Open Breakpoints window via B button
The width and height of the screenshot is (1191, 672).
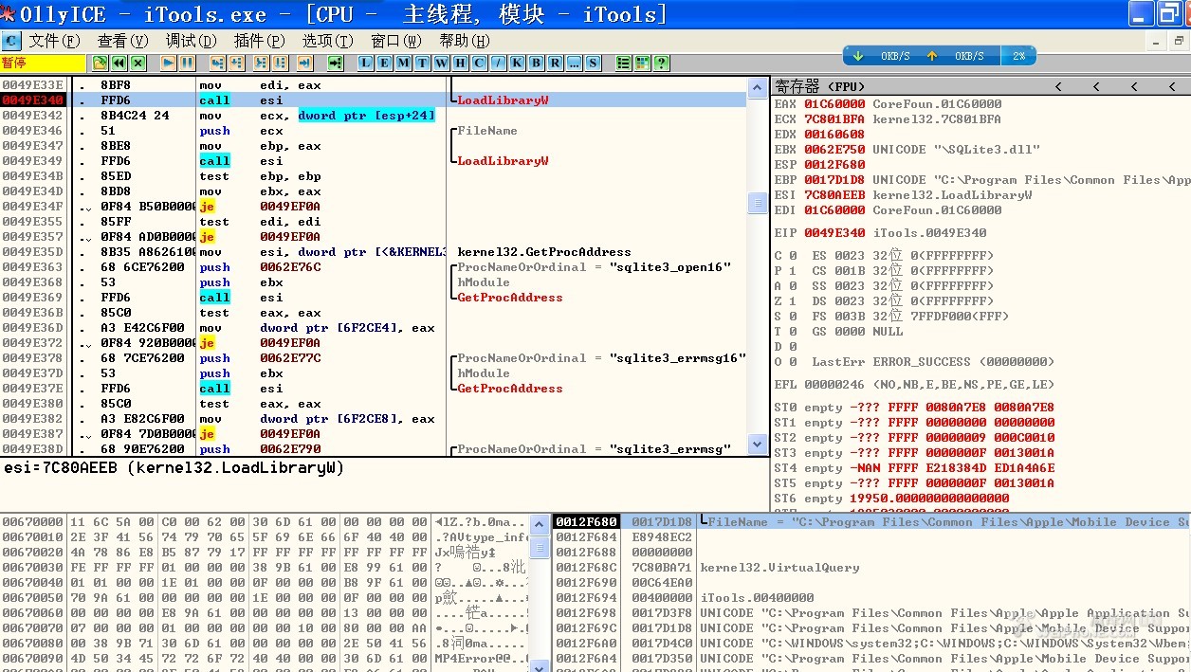[x=537, y=64]
